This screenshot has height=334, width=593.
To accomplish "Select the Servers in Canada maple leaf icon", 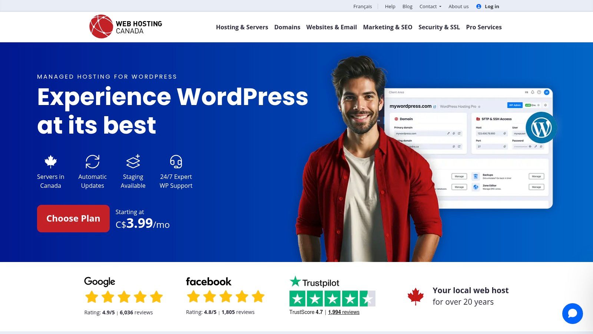I will click(x=50, y=161).
